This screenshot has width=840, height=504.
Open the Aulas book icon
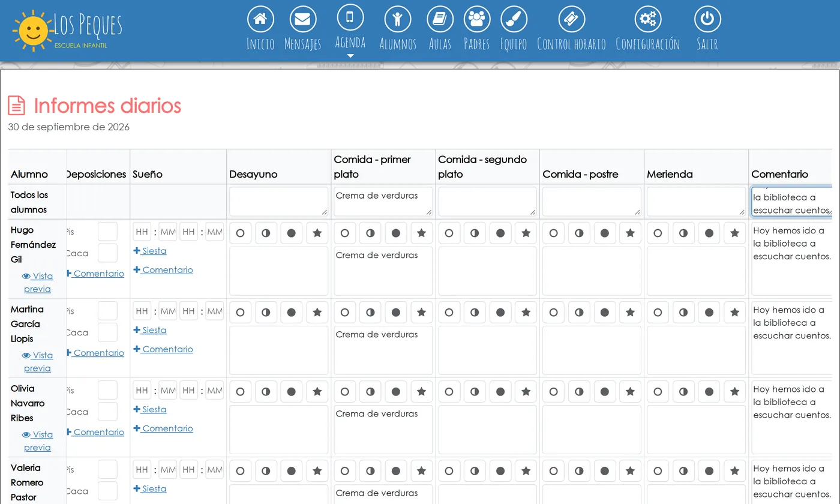click(x=440, y=19)
